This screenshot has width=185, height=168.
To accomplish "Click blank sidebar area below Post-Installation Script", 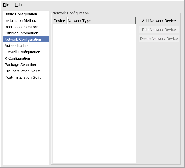I will click(x=26, y=120).
